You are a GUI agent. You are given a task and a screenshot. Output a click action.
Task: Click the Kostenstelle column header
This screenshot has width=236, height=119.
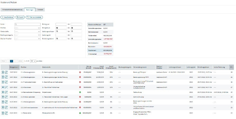(x=60, y=67)
